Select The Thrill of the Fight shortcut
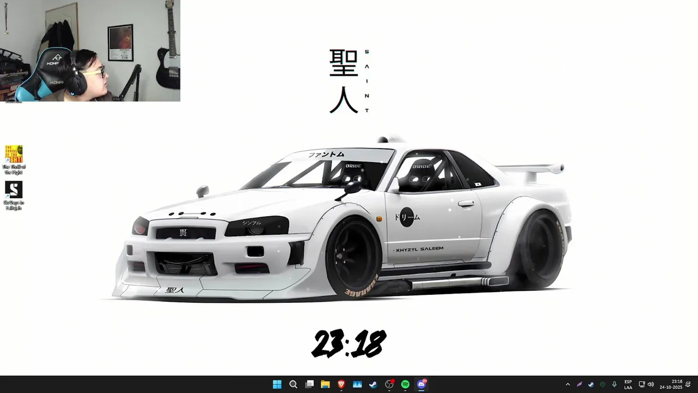This screenshot has height=393, width=698. pos(14,159)
